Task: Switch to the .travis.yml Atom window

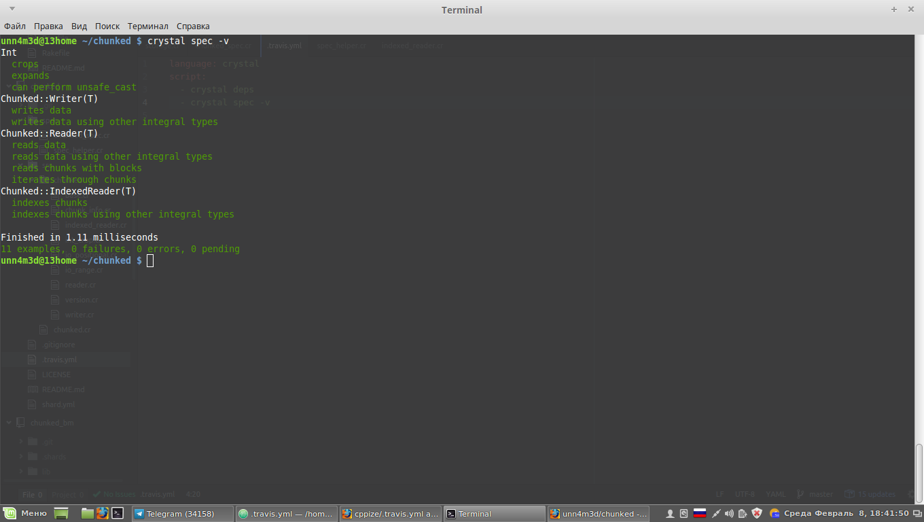Action: coord(287,514)
